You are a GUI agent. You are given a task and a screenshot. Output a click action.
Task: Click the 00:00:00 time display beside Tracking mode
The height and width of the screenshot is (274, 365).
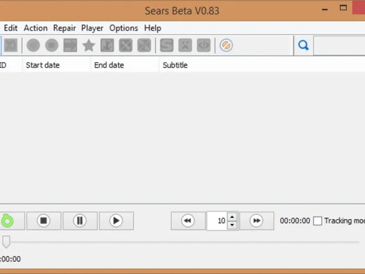[295, 221]
